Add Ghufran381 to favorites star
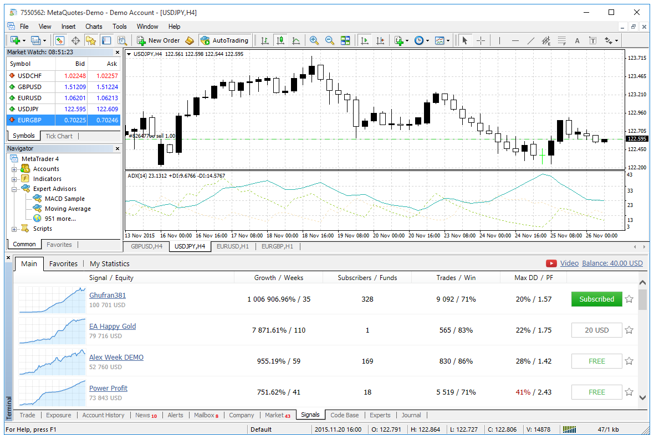The image size is (654, 435). pyautogui.click(x=630, y=299)
